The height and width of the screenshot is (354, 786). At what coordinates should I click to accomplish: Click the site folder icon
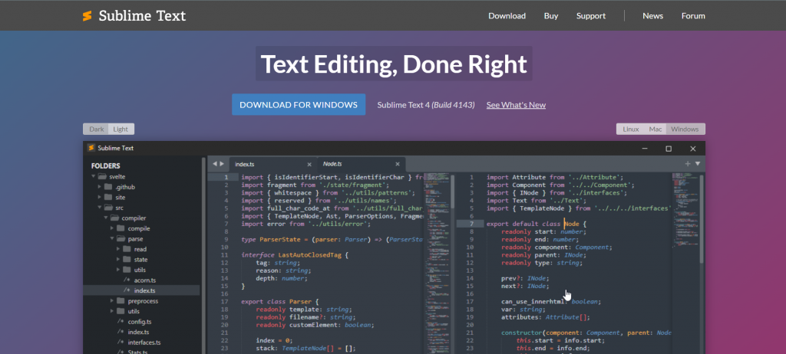tap(108, 197)
